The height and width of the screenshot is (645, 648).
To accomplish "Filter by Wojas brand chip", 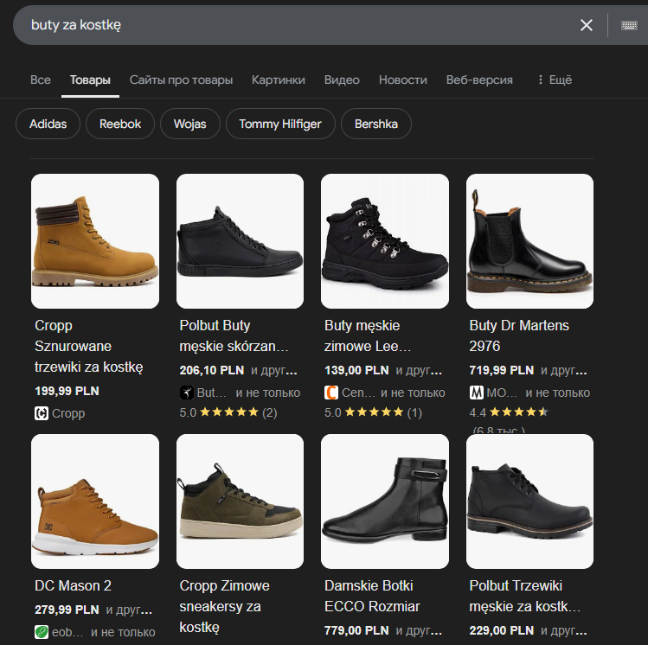I will pos(190,124).
